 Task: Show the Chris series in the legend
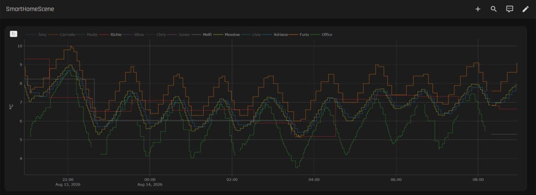point(156,35)
